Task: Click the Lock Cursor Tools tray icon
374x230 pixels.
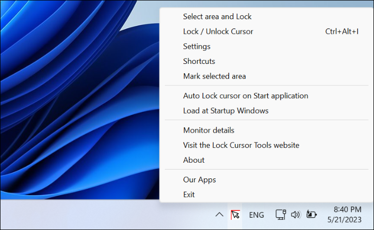Action: 235,215
